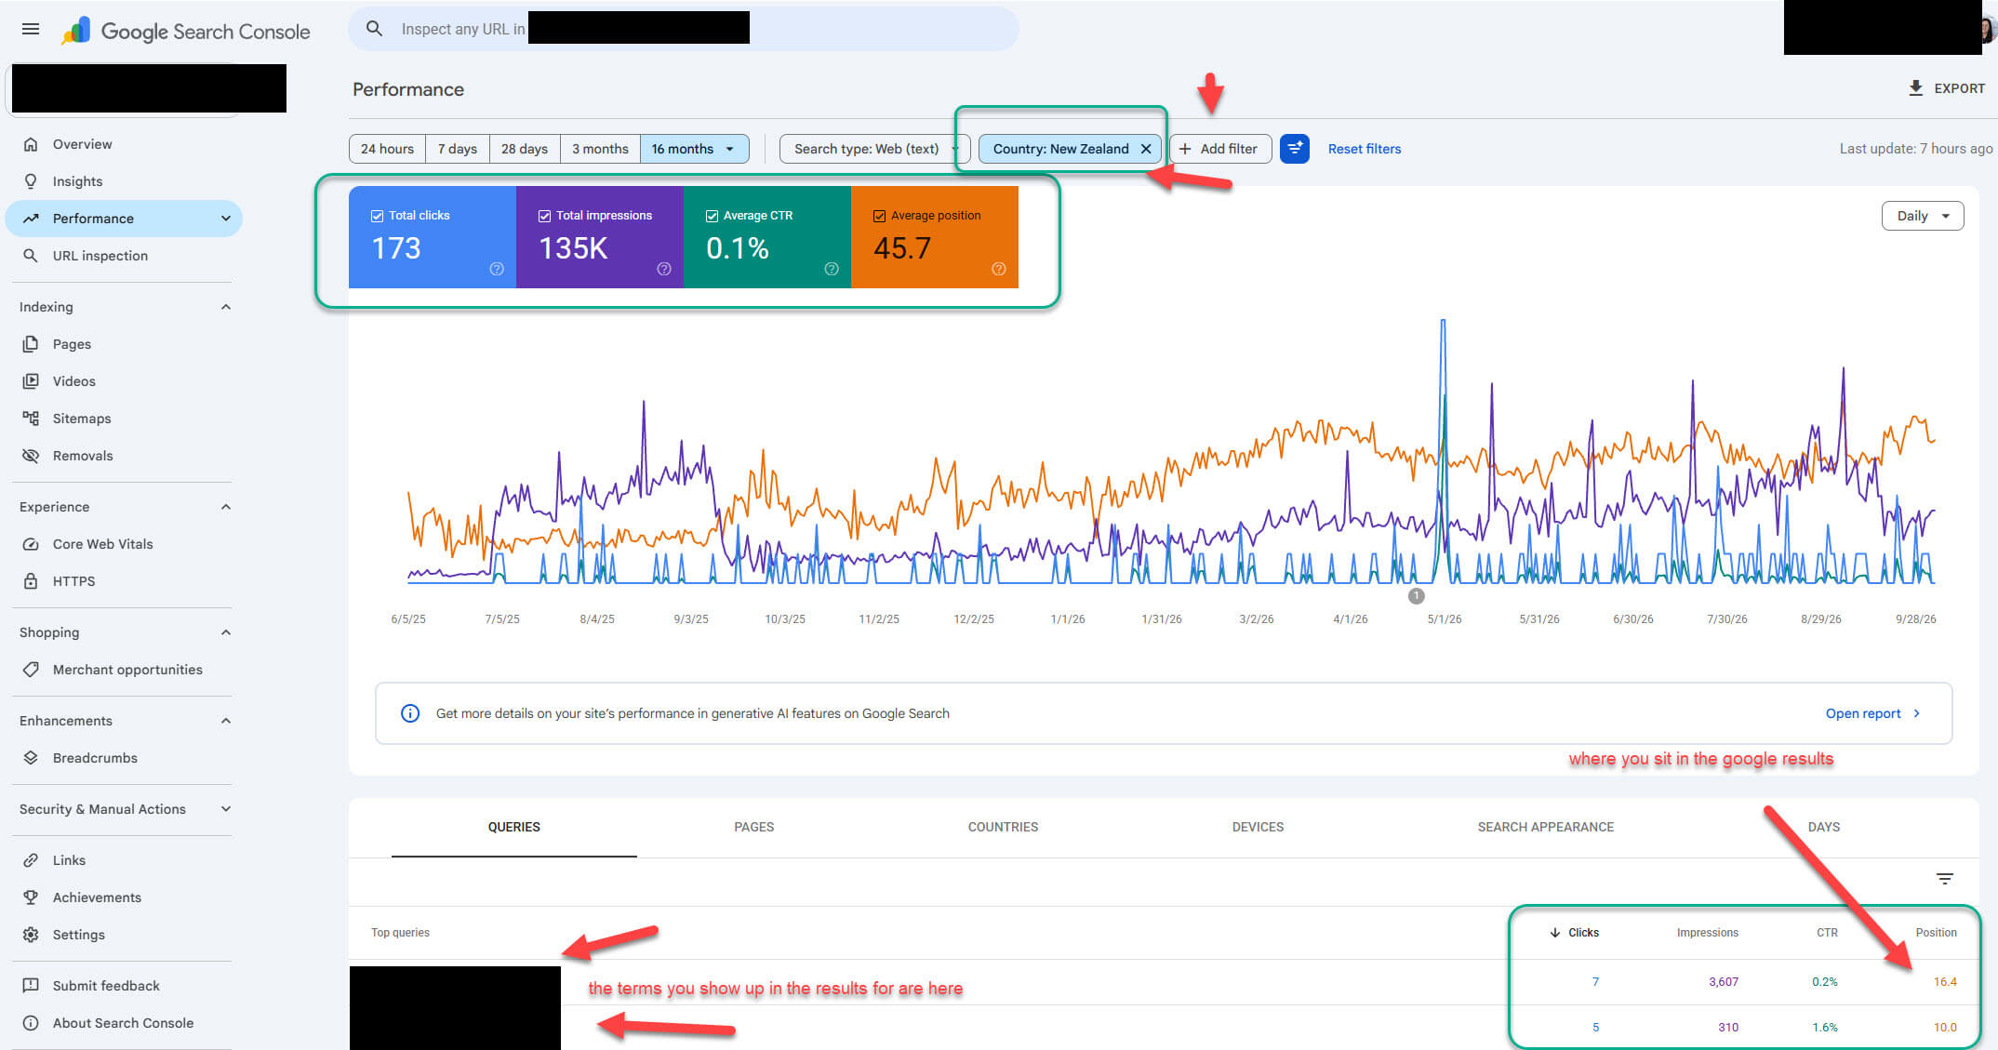Open the Links report
This screenshot has height=1050, width=1998.
(69, 860)
